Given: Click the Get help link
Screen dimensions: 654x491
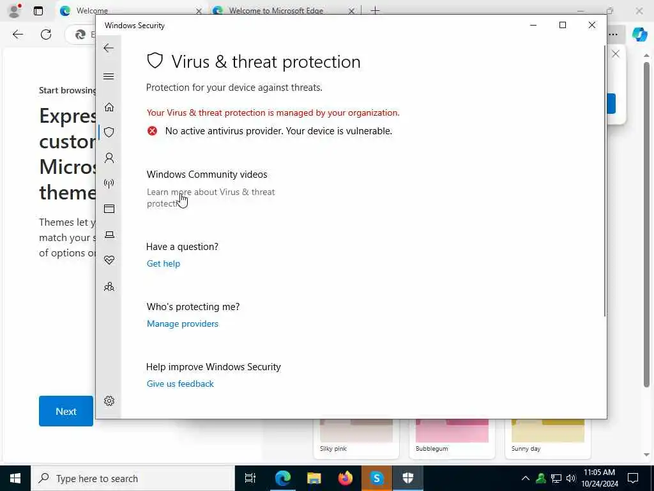Looking at the screenshot, I should 163,263.
